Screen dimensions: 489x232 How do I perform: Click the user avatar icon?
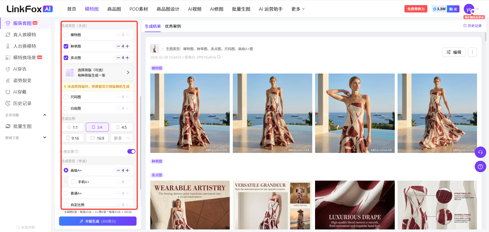point(469,9)
